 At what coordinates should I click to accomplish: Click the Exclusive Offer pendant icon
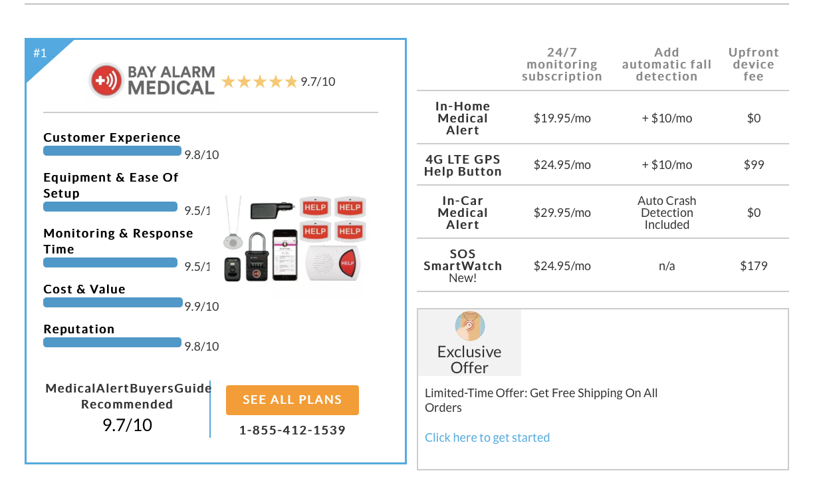[x=470, y=327]
